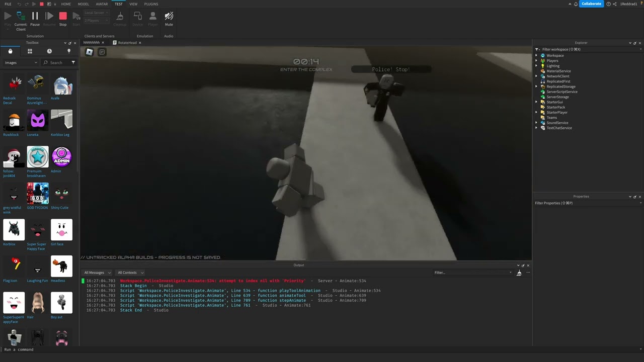
Task: Select ServerStorage in Explorer
Action: click(x=558, y=97)
